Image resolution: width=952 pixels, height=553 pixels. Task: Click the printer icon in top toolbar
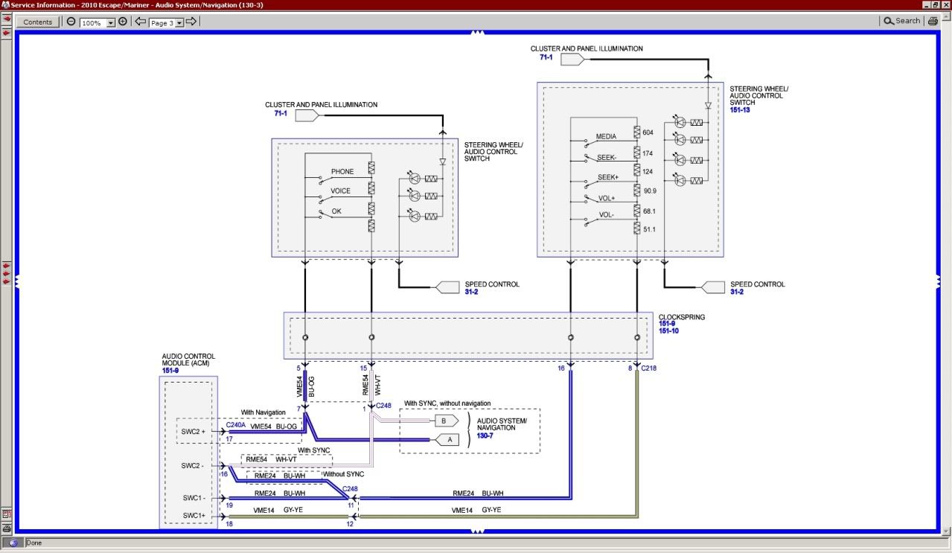[933, 22]
